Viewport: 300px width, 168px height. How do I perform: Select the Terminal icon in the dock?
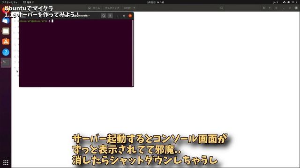click(x=6, y=63)
